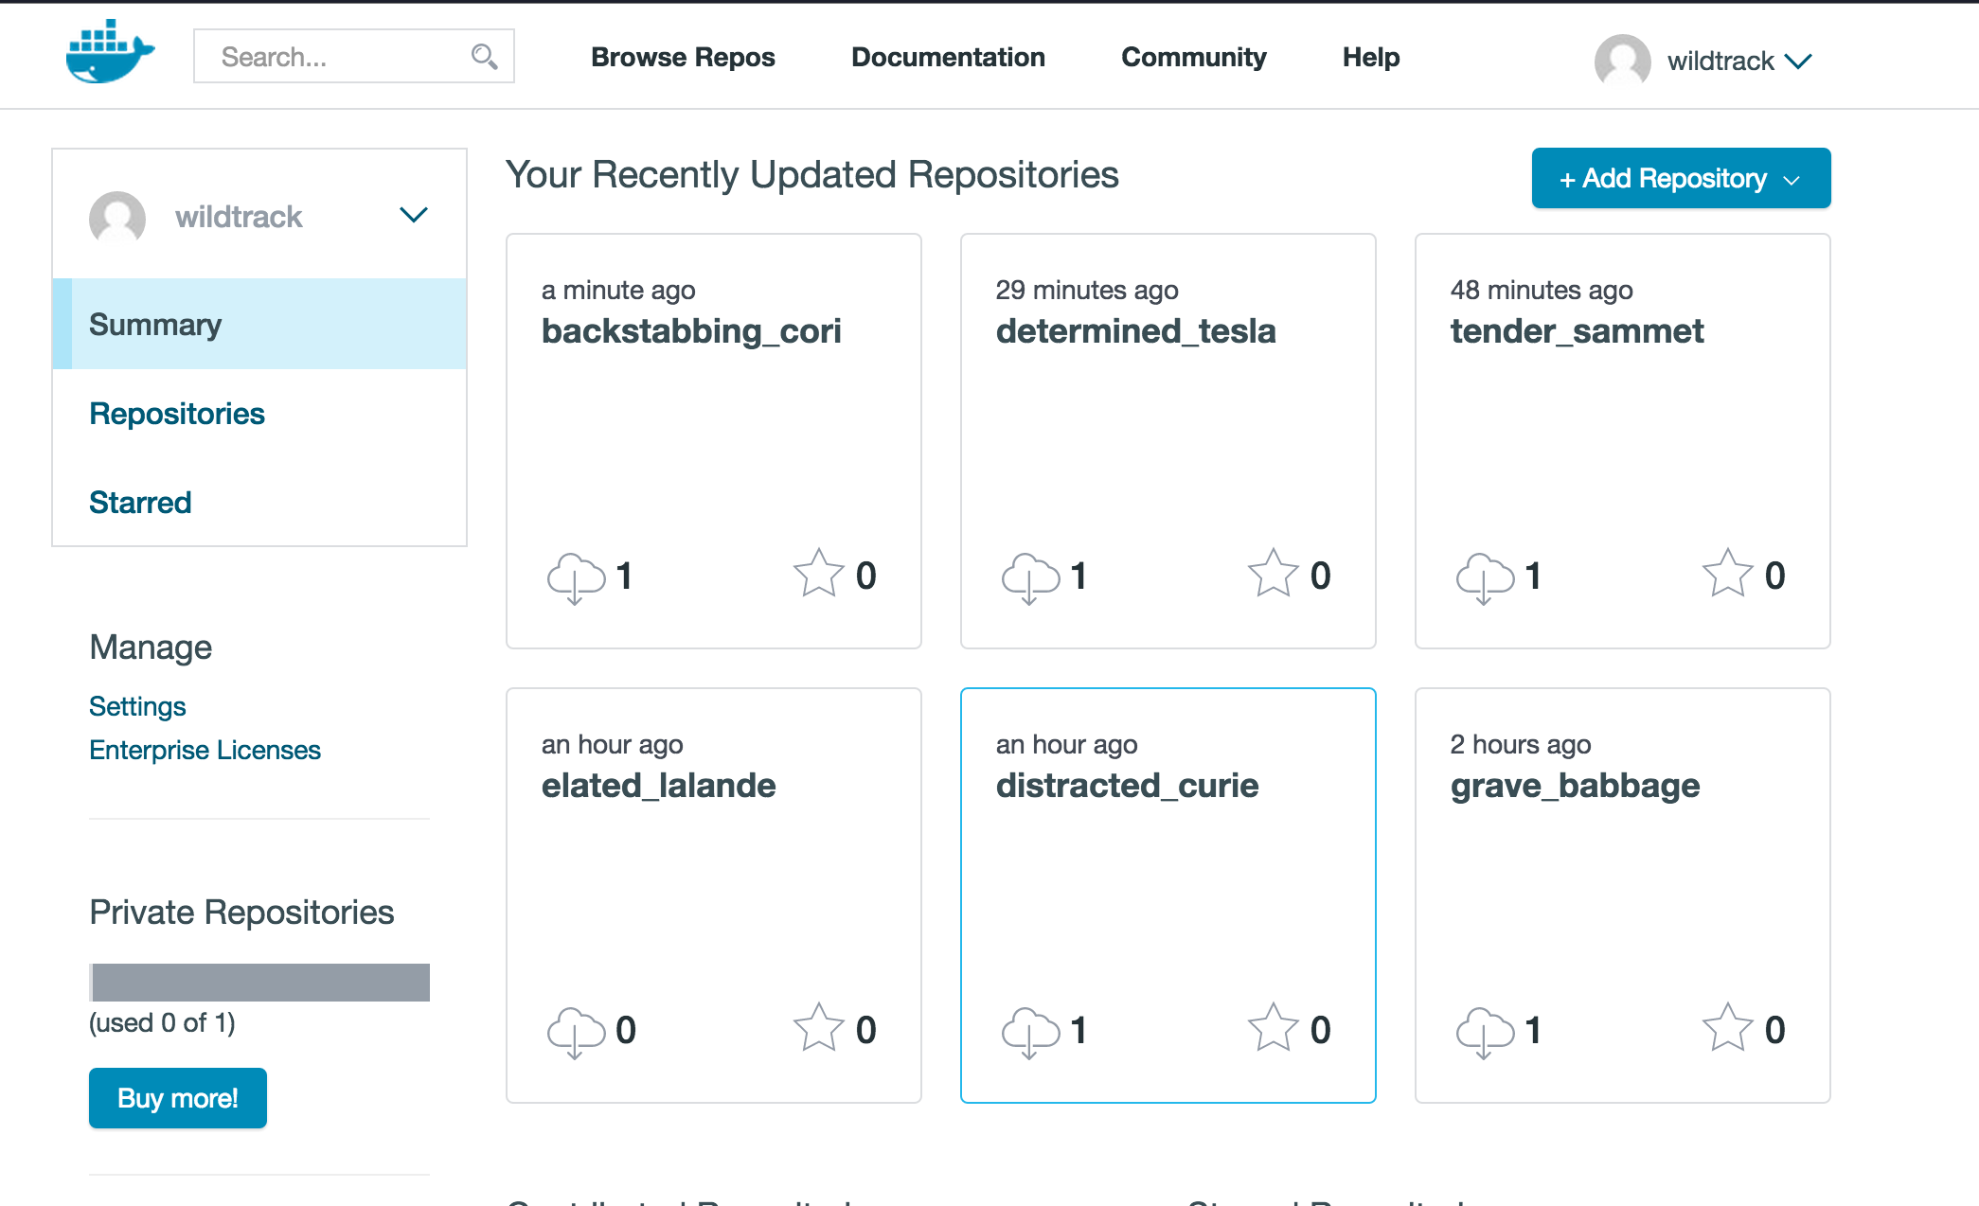Expand the sidebar wildtrack account chevron

(x=414, y=216)
